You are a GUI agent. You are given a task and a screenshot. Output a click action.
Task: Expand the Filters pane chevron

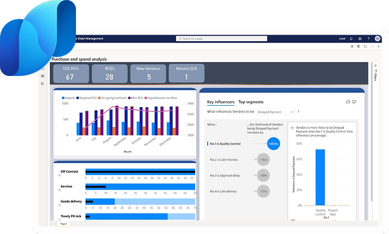pos(376,66)
